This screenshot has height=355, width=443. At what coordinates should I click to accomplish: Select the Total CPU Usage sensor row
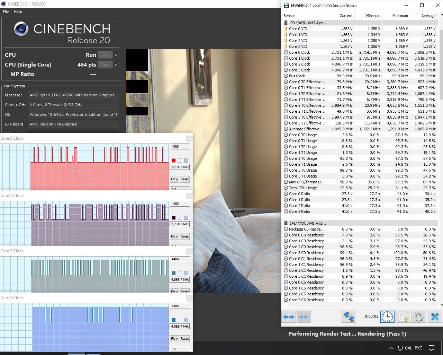pos(360,188)
